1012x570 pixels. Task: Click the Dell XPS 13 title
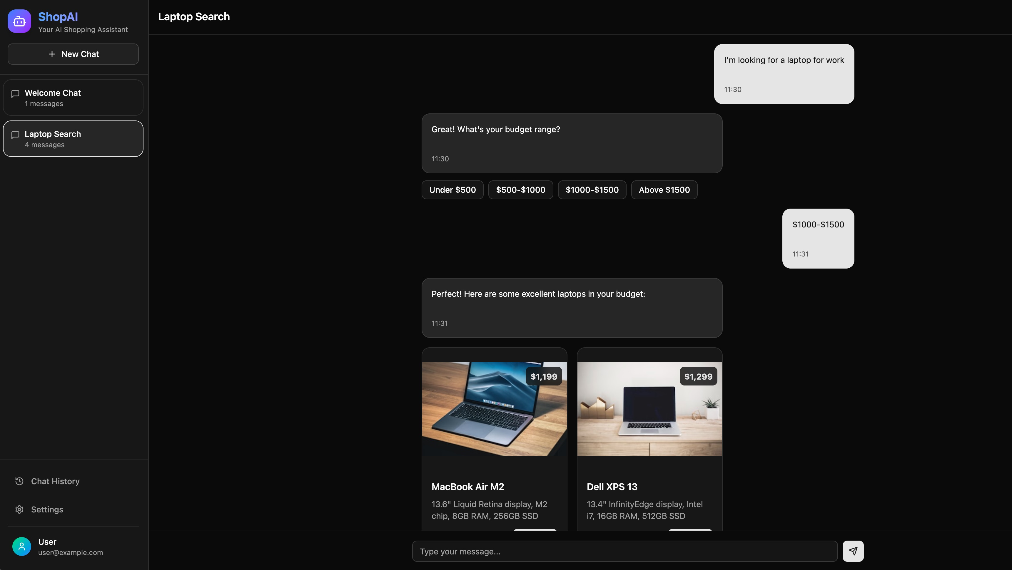click(x=612, y=487)
